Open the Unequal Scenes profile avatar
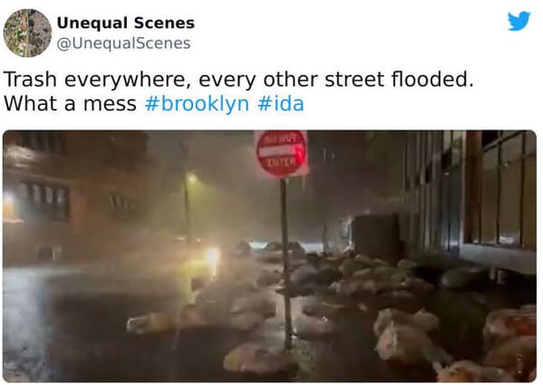 point(27,33)
